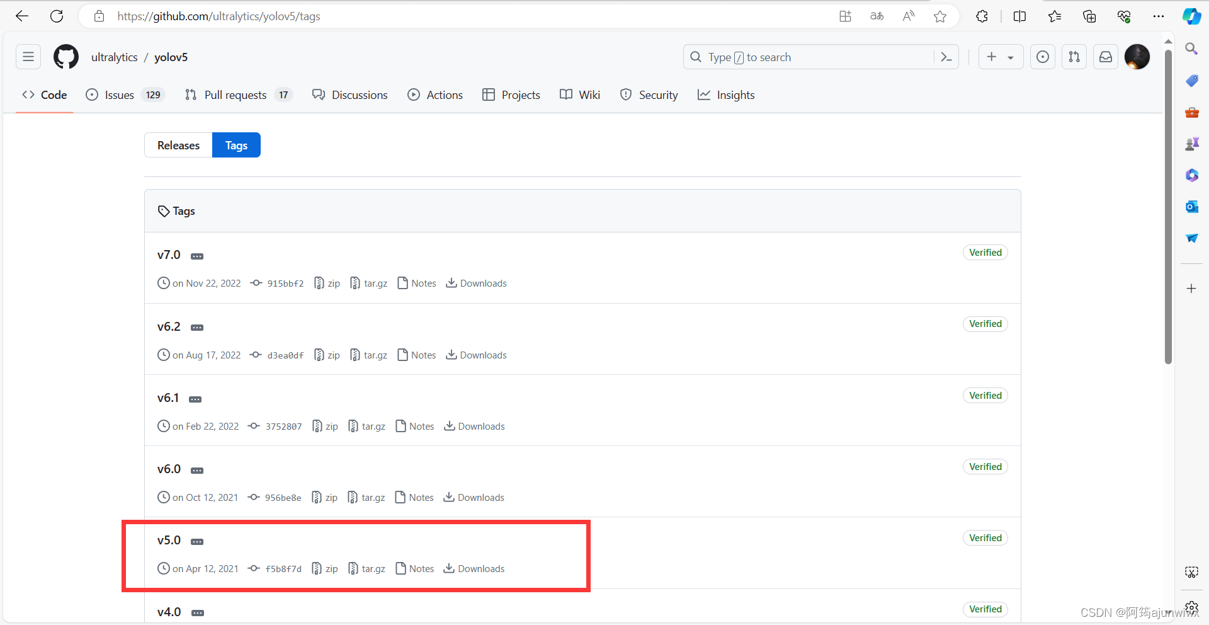1209x625 pixels.
Task: Expand commit message ellipsis for v6.0
Action: [197, 471]
